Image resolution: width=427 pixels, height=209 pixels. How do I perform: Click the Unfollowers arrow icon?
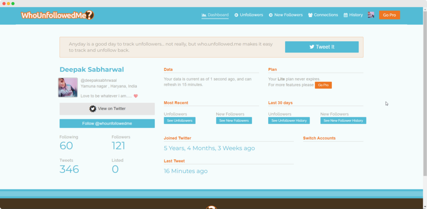click(x=236, y=15)
